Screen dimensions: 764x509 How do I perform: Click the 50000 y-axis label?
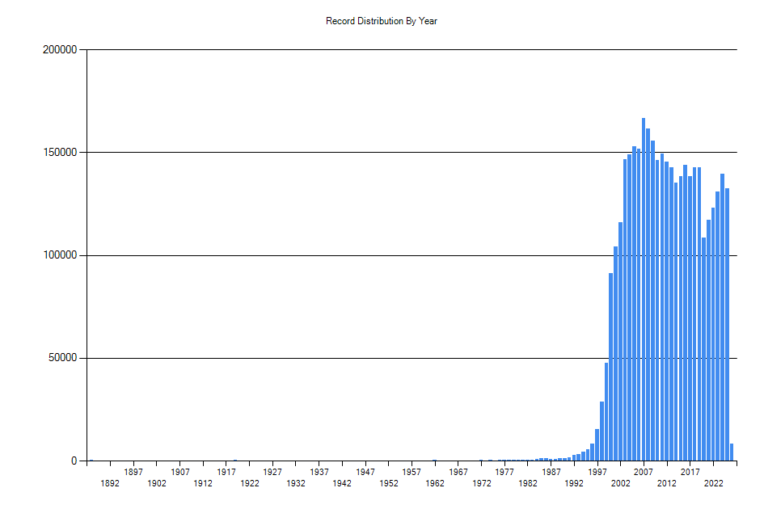(61, 358)
